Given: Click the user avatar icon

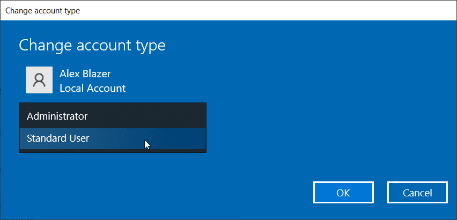Looking at the screenshot, I should click(x=39, y=80).
